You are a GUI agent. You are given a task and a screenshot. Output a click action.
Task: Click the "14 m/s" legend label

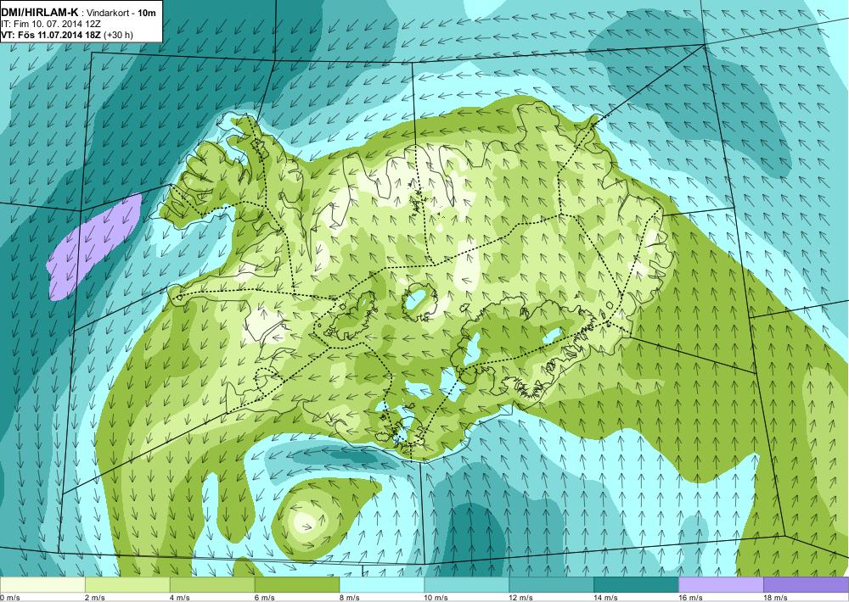coord(606,598)
